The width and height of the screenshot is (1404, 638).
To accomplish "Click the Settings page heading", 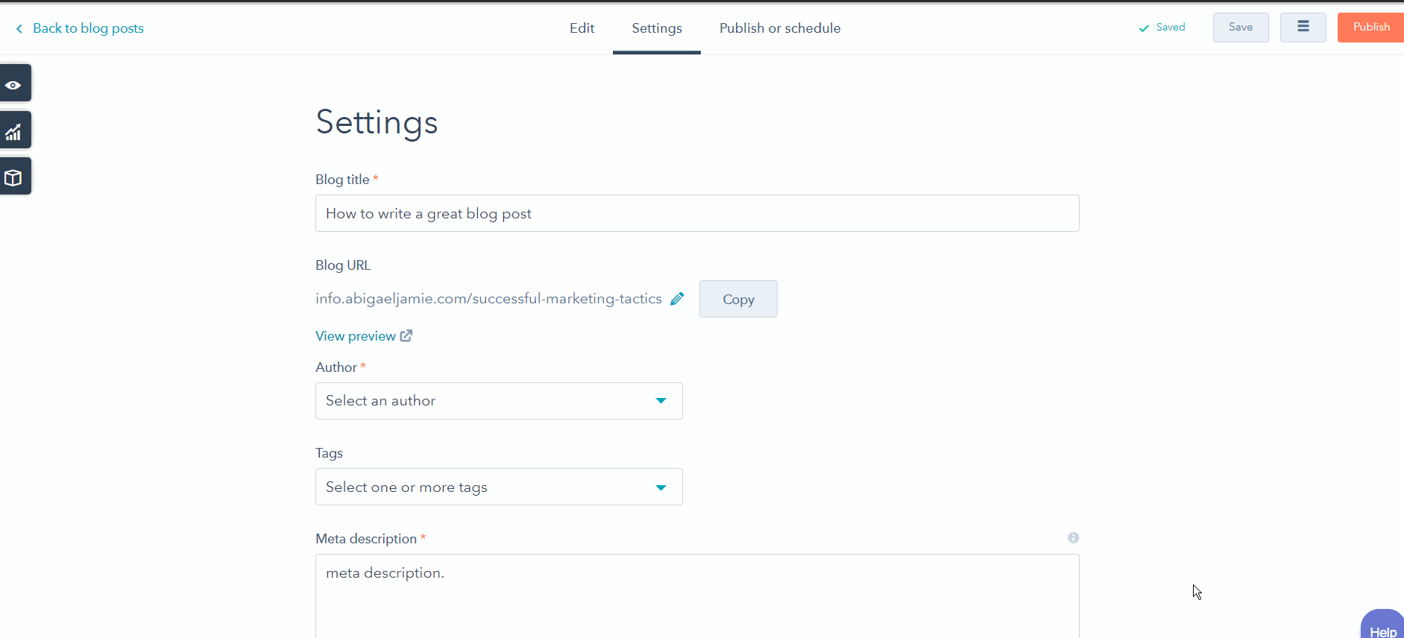I will click(x=377, y=123).
